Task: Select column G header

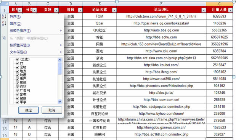Action: [x=220, y=4]
